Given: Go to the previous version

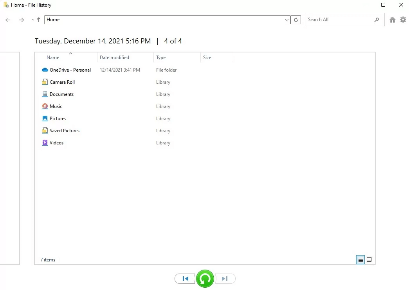Looking at the screenshot, I should click(x=185, y=278).
